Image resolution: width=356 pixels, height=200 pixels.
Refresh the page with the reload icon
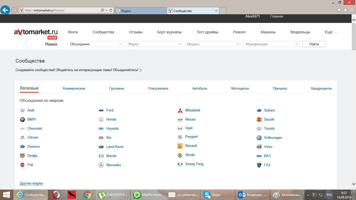[111, 10]
